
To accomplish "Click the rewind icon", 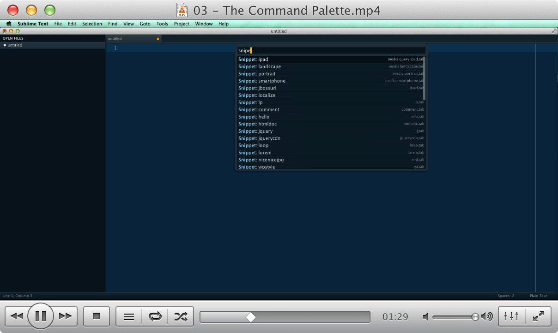I will pos(18,316).
